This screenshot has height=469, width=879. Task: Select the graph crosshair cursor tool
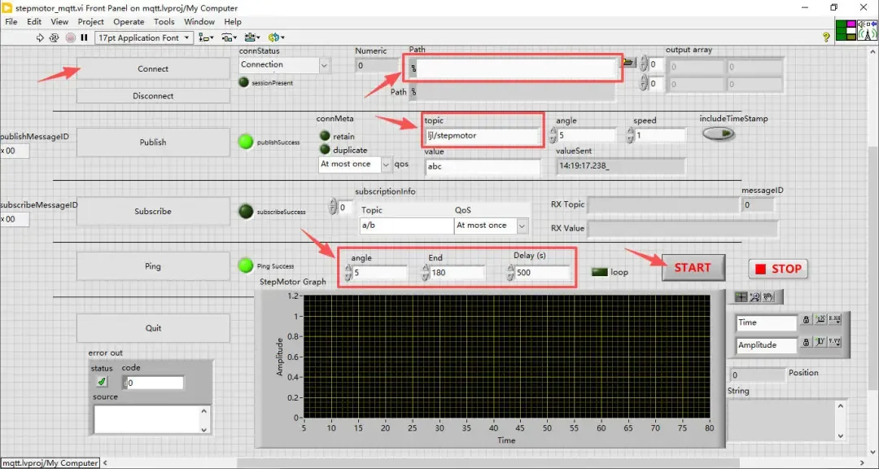point(741,297)
